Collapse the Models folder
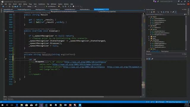This screenshot has width=190, height=107. (x=149, y=26)
